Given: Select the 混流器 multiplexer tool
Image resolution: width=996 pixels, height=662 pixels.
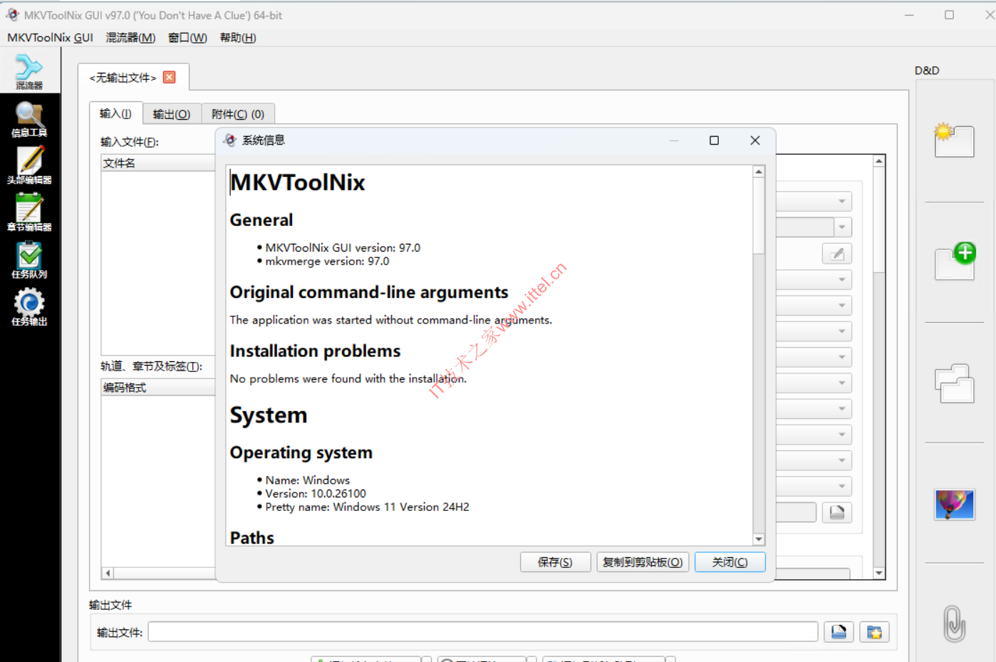Looking at the screenshot, I should (x=29, y=72).
